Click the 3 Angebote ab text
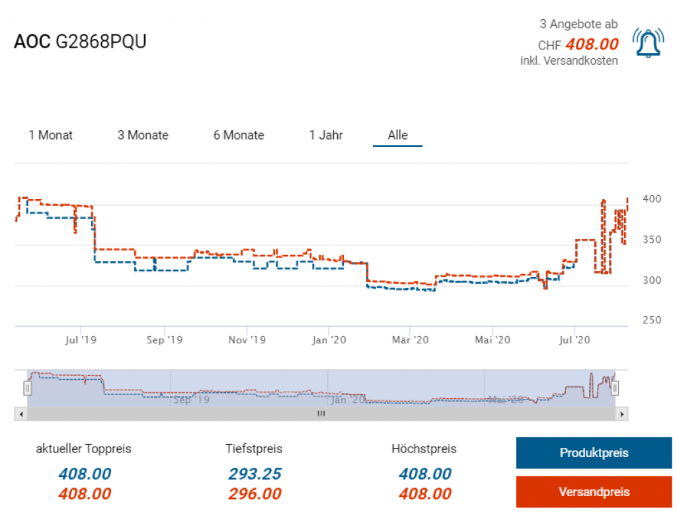677x516 pixels. pyautogui.click(x=578, y=24)
